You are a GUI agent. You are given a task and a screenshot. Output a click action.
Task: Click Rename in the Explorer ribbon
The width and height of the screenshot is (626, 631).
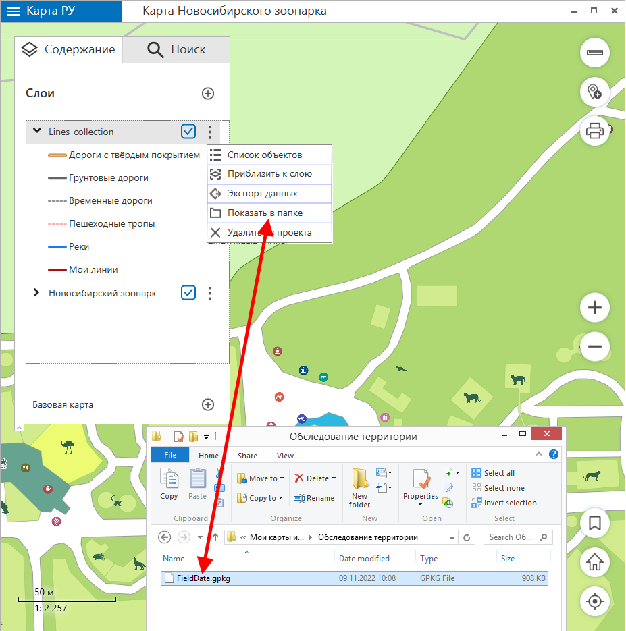(x=314, y=498)
